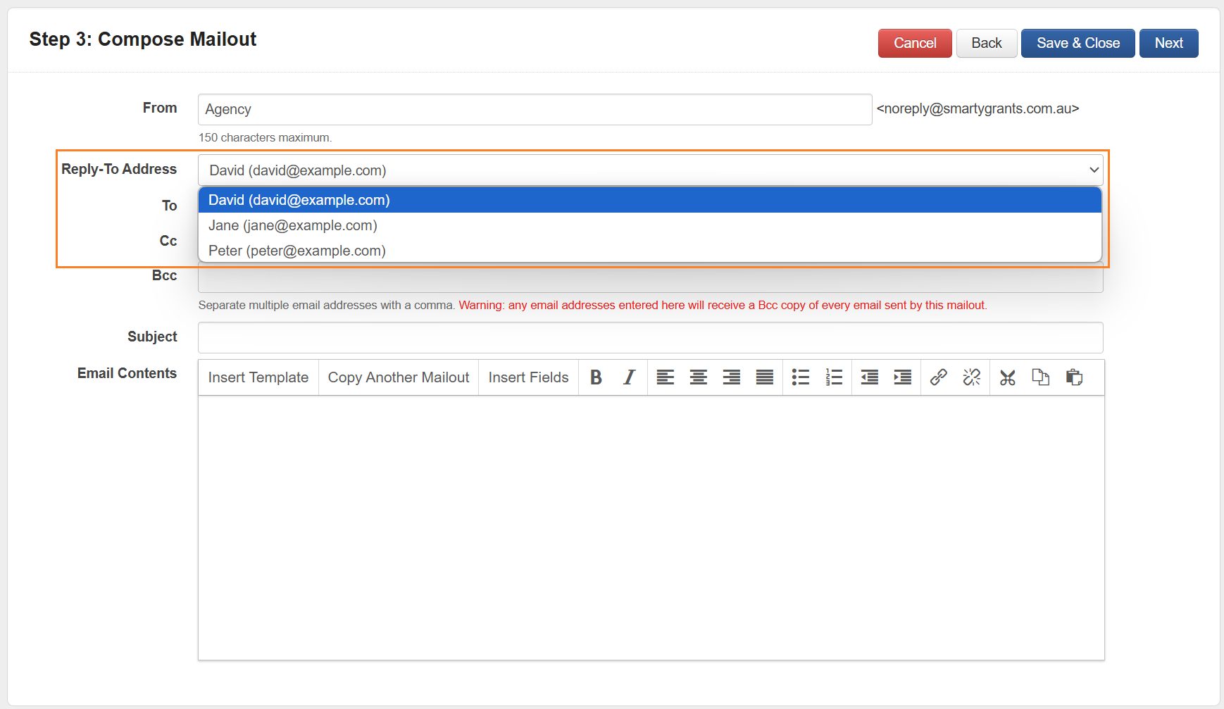The image size is (1224, 709).
Task: Click the insert link icon
Action: tap(938, 377)
